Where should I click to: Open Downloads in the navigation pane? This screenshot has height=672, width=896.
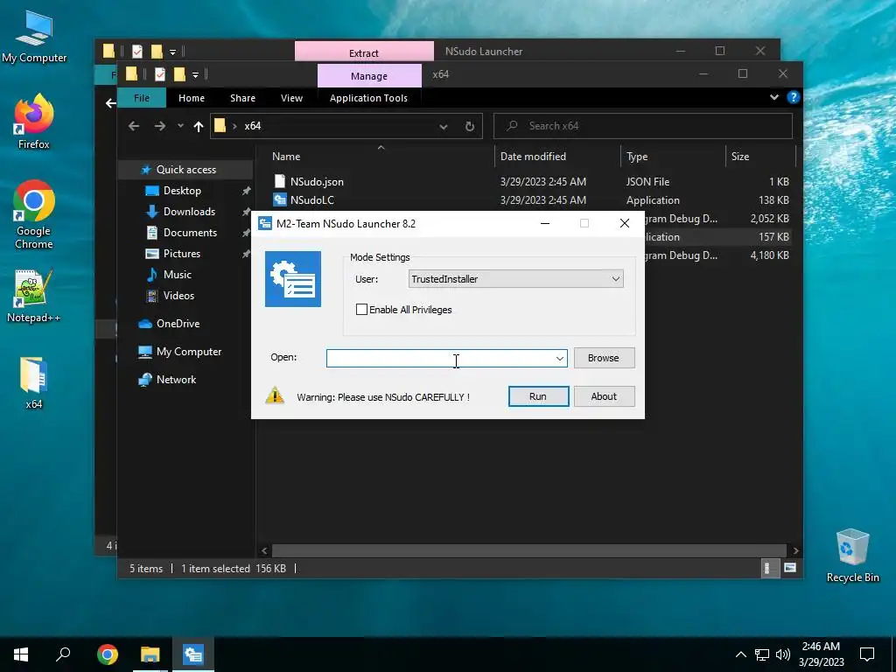click(189, 212)
